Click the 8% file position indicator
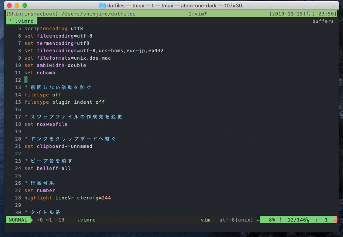The image size is (343, 237). (x=272, y=220)
